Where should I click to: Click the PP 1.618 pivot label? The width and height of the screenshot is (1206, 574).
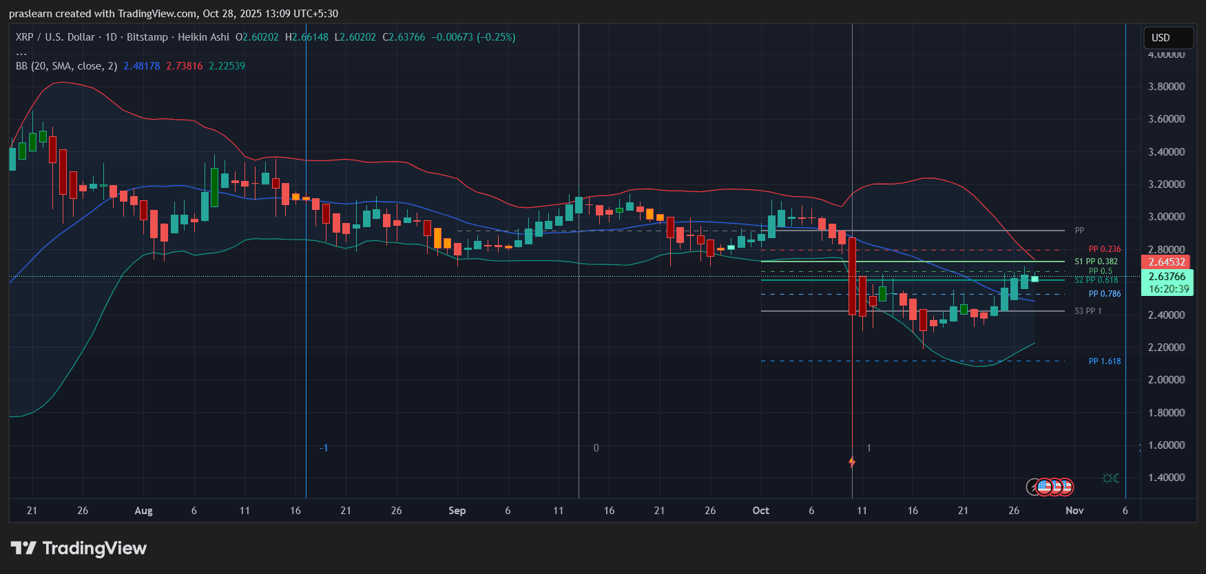click(1105, 361)
